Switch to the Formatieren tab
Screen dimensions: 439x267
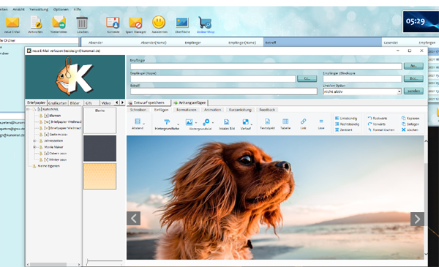(186, 110)
